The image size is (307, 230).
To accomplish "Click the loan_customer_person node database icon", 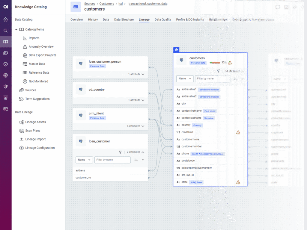I will [81, 63].
